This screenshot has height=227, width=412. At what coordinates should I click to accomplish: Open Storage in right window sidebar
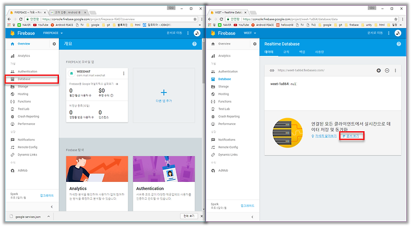(x=223, y=86)
